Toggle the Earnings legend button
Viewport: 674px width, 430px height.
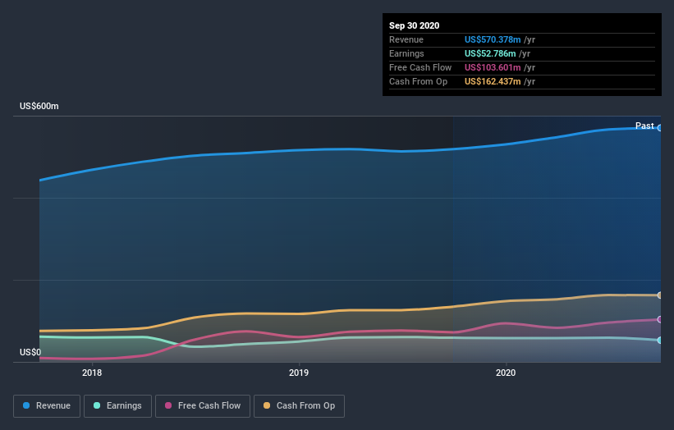pos(117,406)
